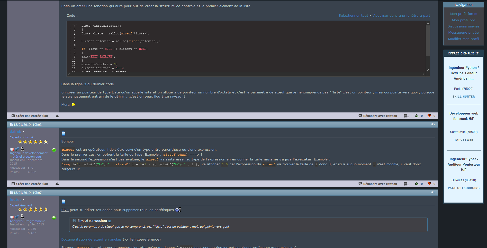Image resolution: width=487 pixels, height=248 pixels.
Task: Open foetus's user profile name
Action: coord(15,200)
